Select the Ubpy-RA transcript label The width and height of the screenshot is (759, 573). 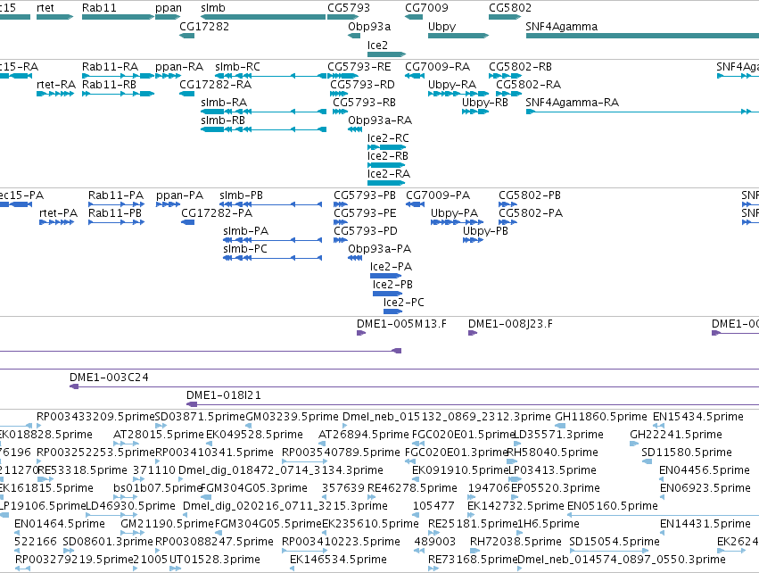coord(452,85)
